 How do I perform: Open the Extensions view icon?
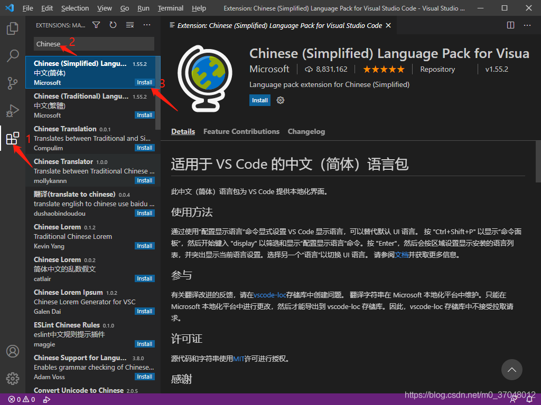point(13,138)
